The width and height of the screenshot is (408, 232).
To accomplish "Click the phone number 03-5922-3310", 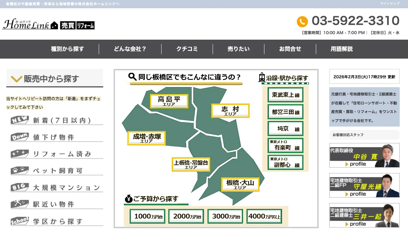I will point(356,21).
